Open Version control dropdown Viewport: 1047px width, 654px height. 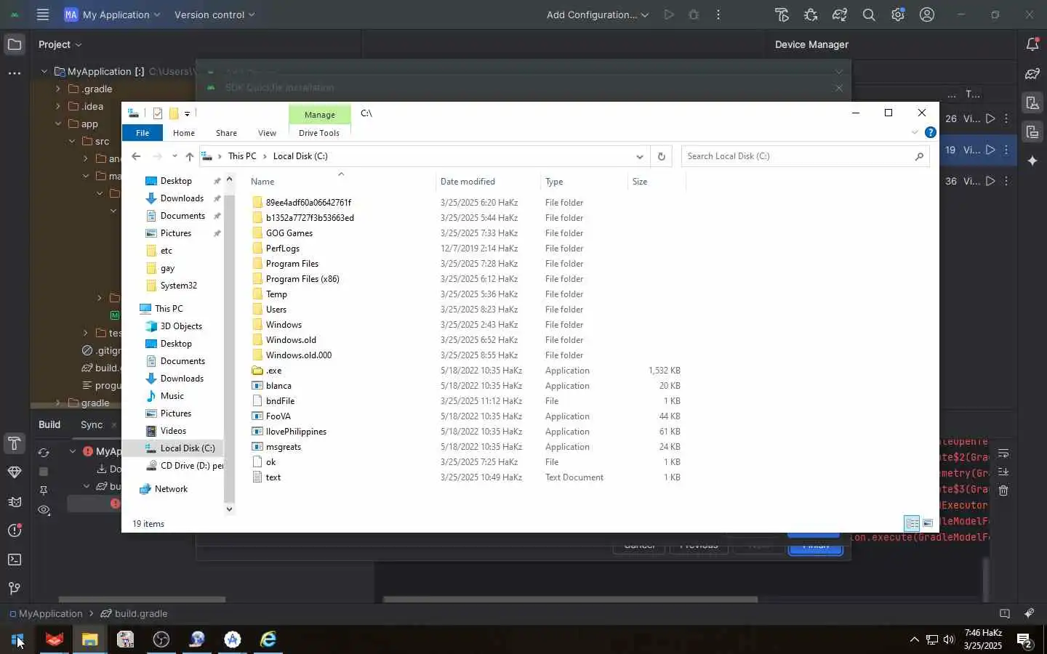click(214, 15)
